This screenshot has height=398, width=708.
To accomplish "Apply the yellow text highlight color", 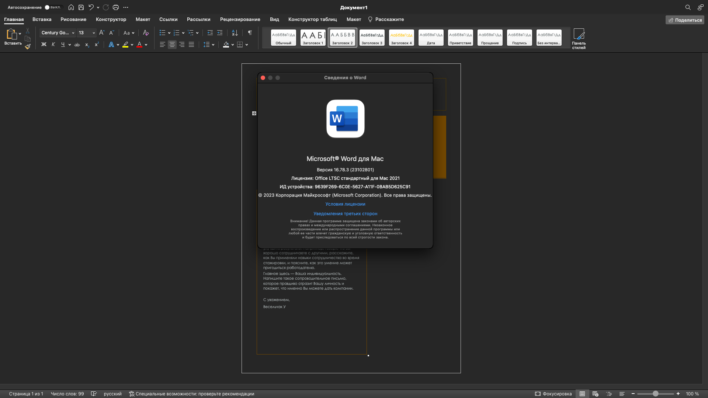I will [125, 45].
